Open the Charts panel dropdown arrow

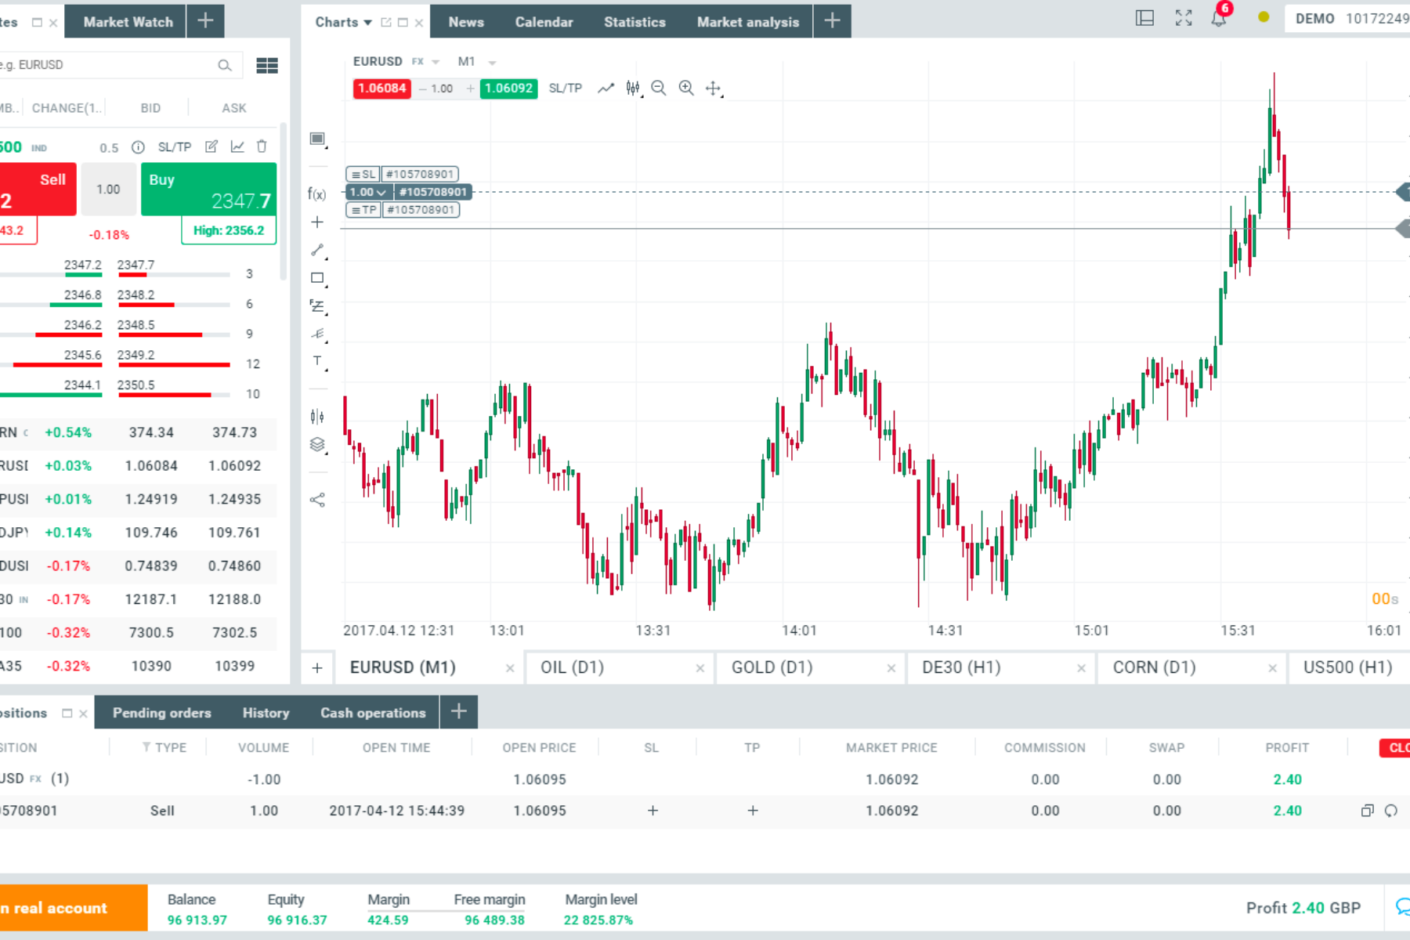click(367, 22)
